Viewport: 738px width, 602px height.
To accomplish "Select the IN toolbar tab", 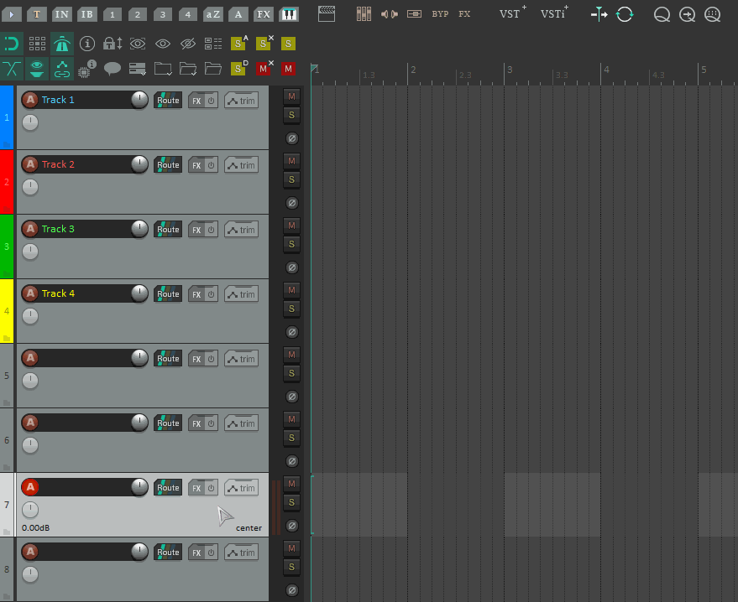I will [61, 14].
